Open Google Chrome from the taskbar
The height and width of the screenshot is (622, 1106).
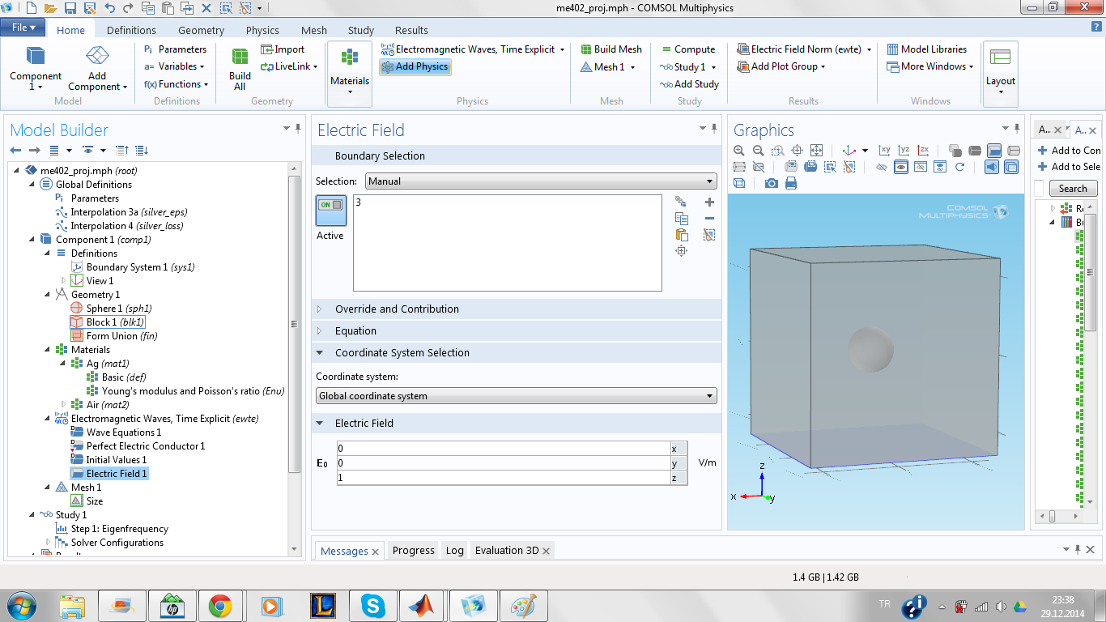(x=220, y=605)
